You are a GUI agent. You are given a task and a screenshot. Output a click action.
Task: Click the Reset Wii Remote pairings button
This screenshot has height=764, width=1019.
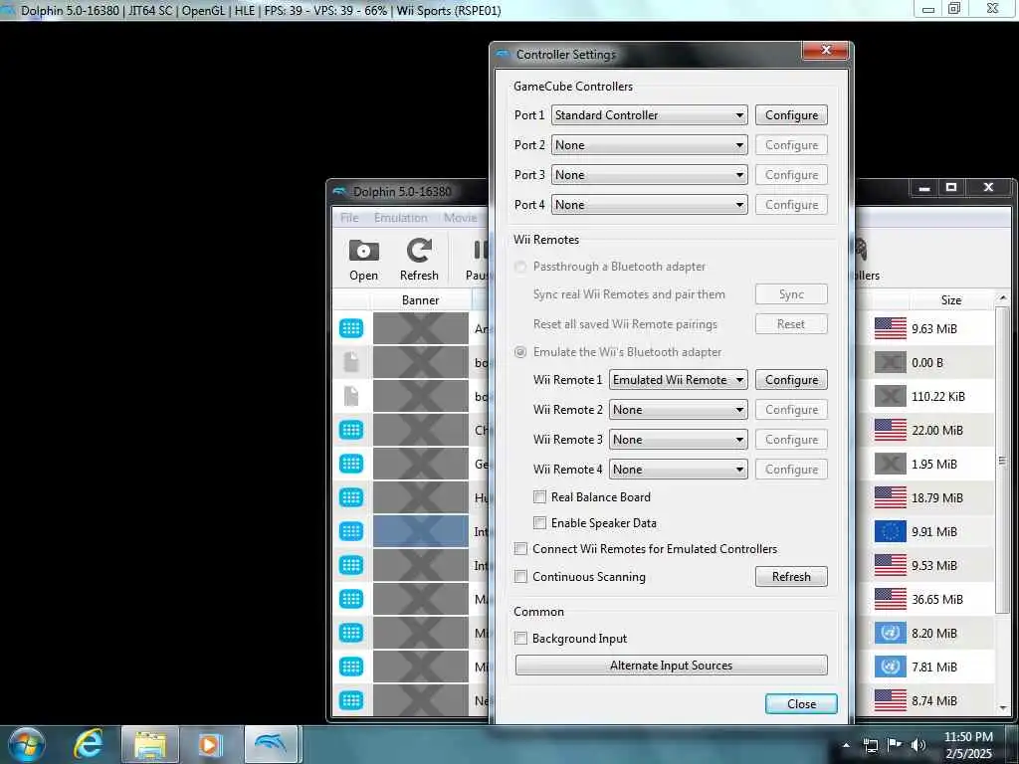pyautogui.click(x=791, y=323)
